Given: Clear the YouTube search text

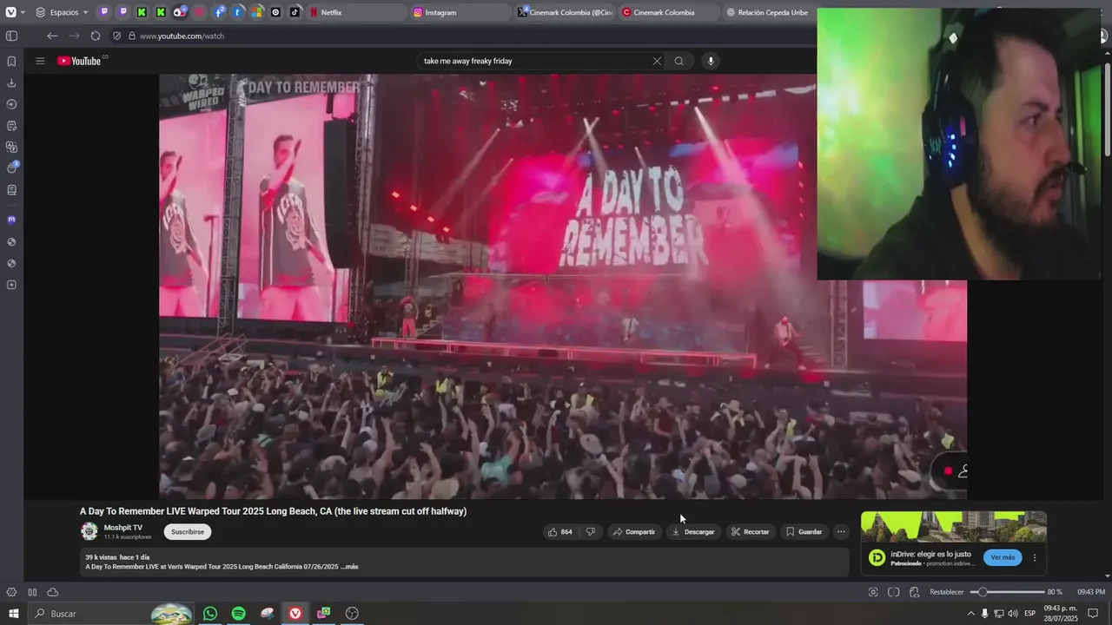Looking at the screenshot, I should click(657, 61).
